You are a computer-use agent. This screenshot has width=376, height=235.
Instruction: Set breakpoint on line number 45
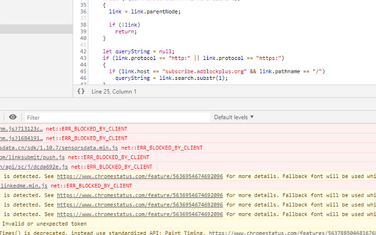[x=83, y=71]
